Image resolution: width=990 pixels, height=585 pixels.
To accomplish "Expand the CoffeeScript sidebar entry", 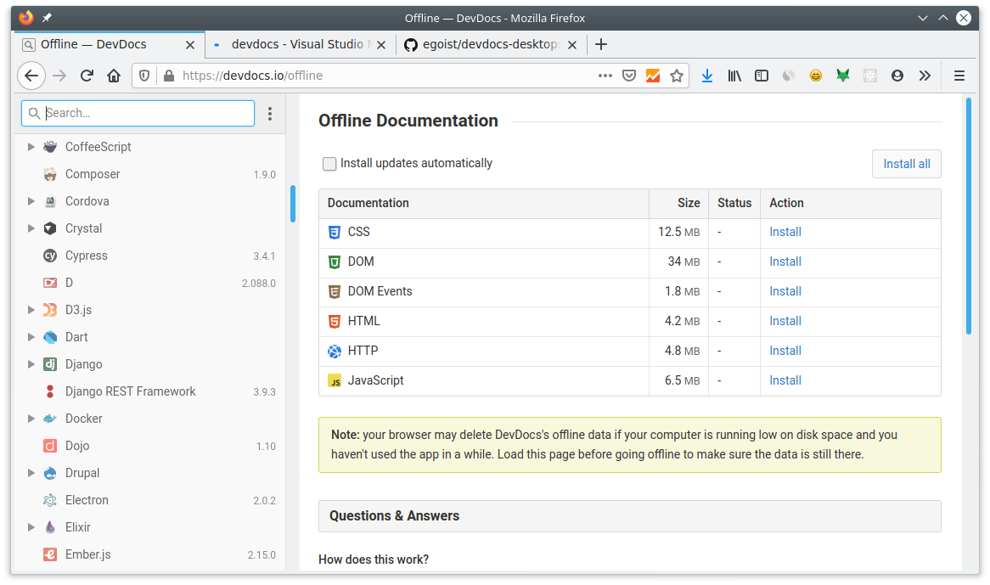I will 31,146.
